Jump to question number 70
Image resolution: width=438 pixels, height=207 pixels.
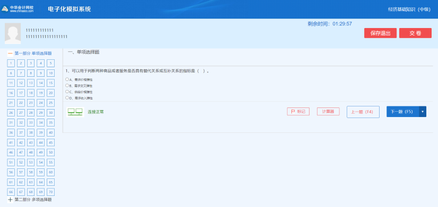(x=50, y=192)
